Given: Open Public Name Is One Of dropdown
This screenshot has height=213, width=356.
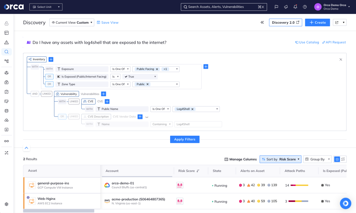Looking at the screenshot, I should pyautogui.click(x=161, y=109).
